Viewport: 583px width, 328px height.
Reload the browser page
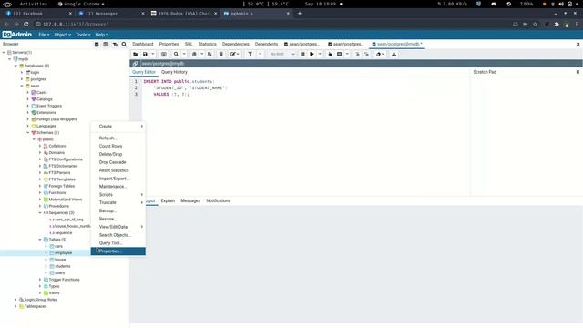26,24
